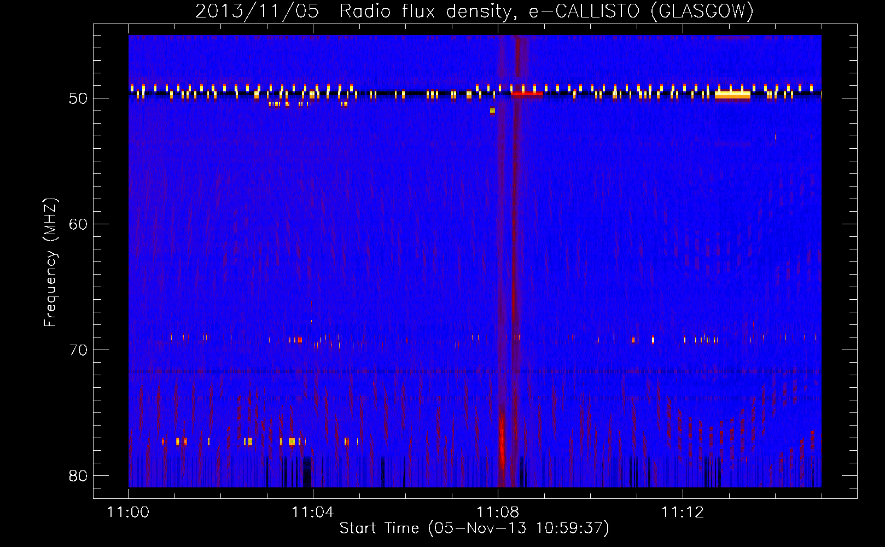This screenshot has width=885, height=547.
Task: Select the 80 MHz frequency tick label
Action: click(78, 475)
